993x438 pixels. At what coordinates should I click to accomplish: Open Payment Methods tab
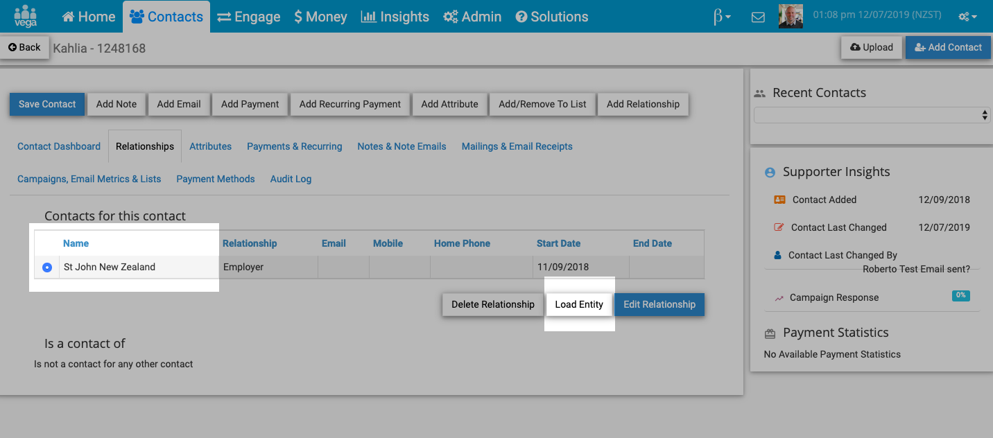[216, 179]
